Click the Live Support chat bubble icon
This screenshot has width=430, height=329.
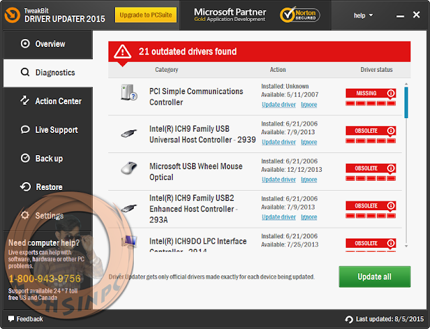point(25,130)
